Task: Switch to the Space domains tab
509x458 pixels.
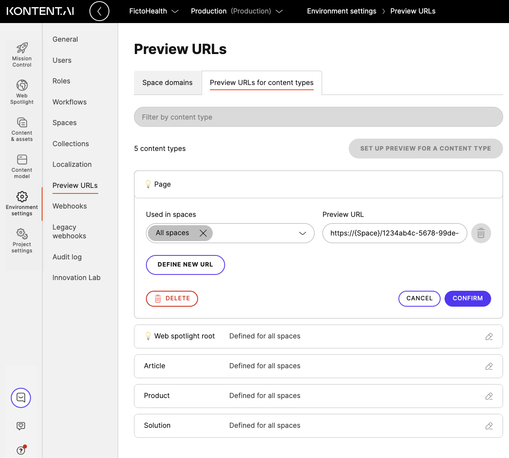Action: point(167,83)
